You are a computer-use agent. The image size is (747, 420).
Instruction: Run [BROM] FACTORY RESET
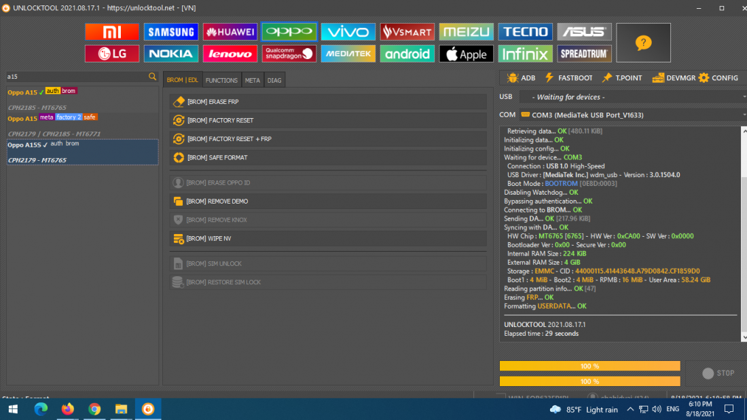tap(328, 120)
